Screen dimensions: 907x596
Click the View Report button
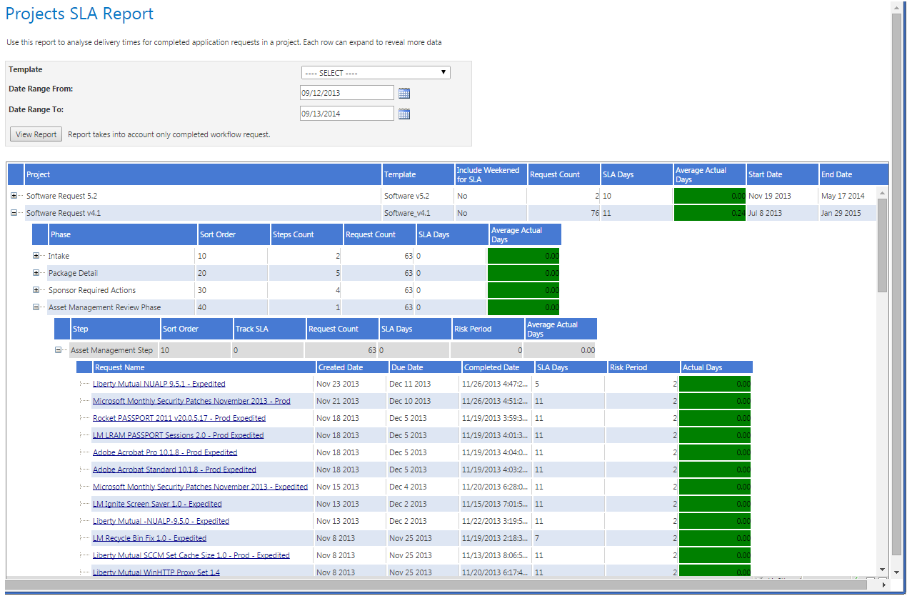(35, 134)
